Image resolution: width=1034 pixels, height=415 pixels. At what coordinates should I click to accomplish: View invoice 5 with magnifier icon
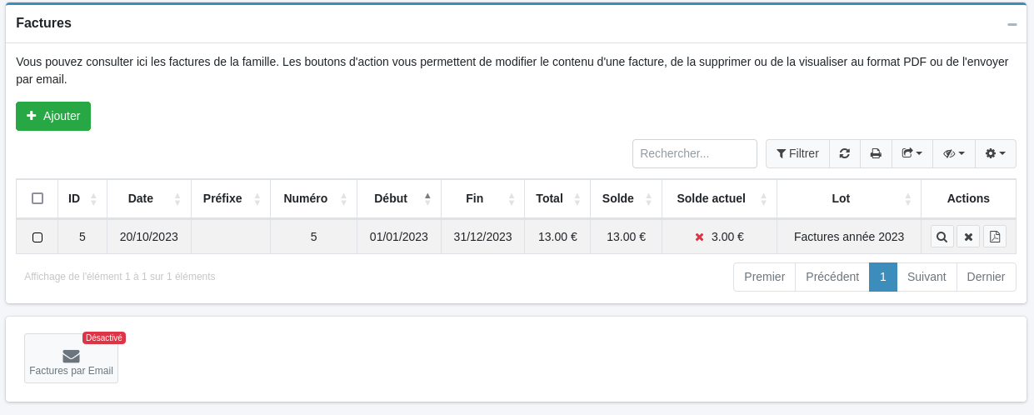[x=942, y=237]
